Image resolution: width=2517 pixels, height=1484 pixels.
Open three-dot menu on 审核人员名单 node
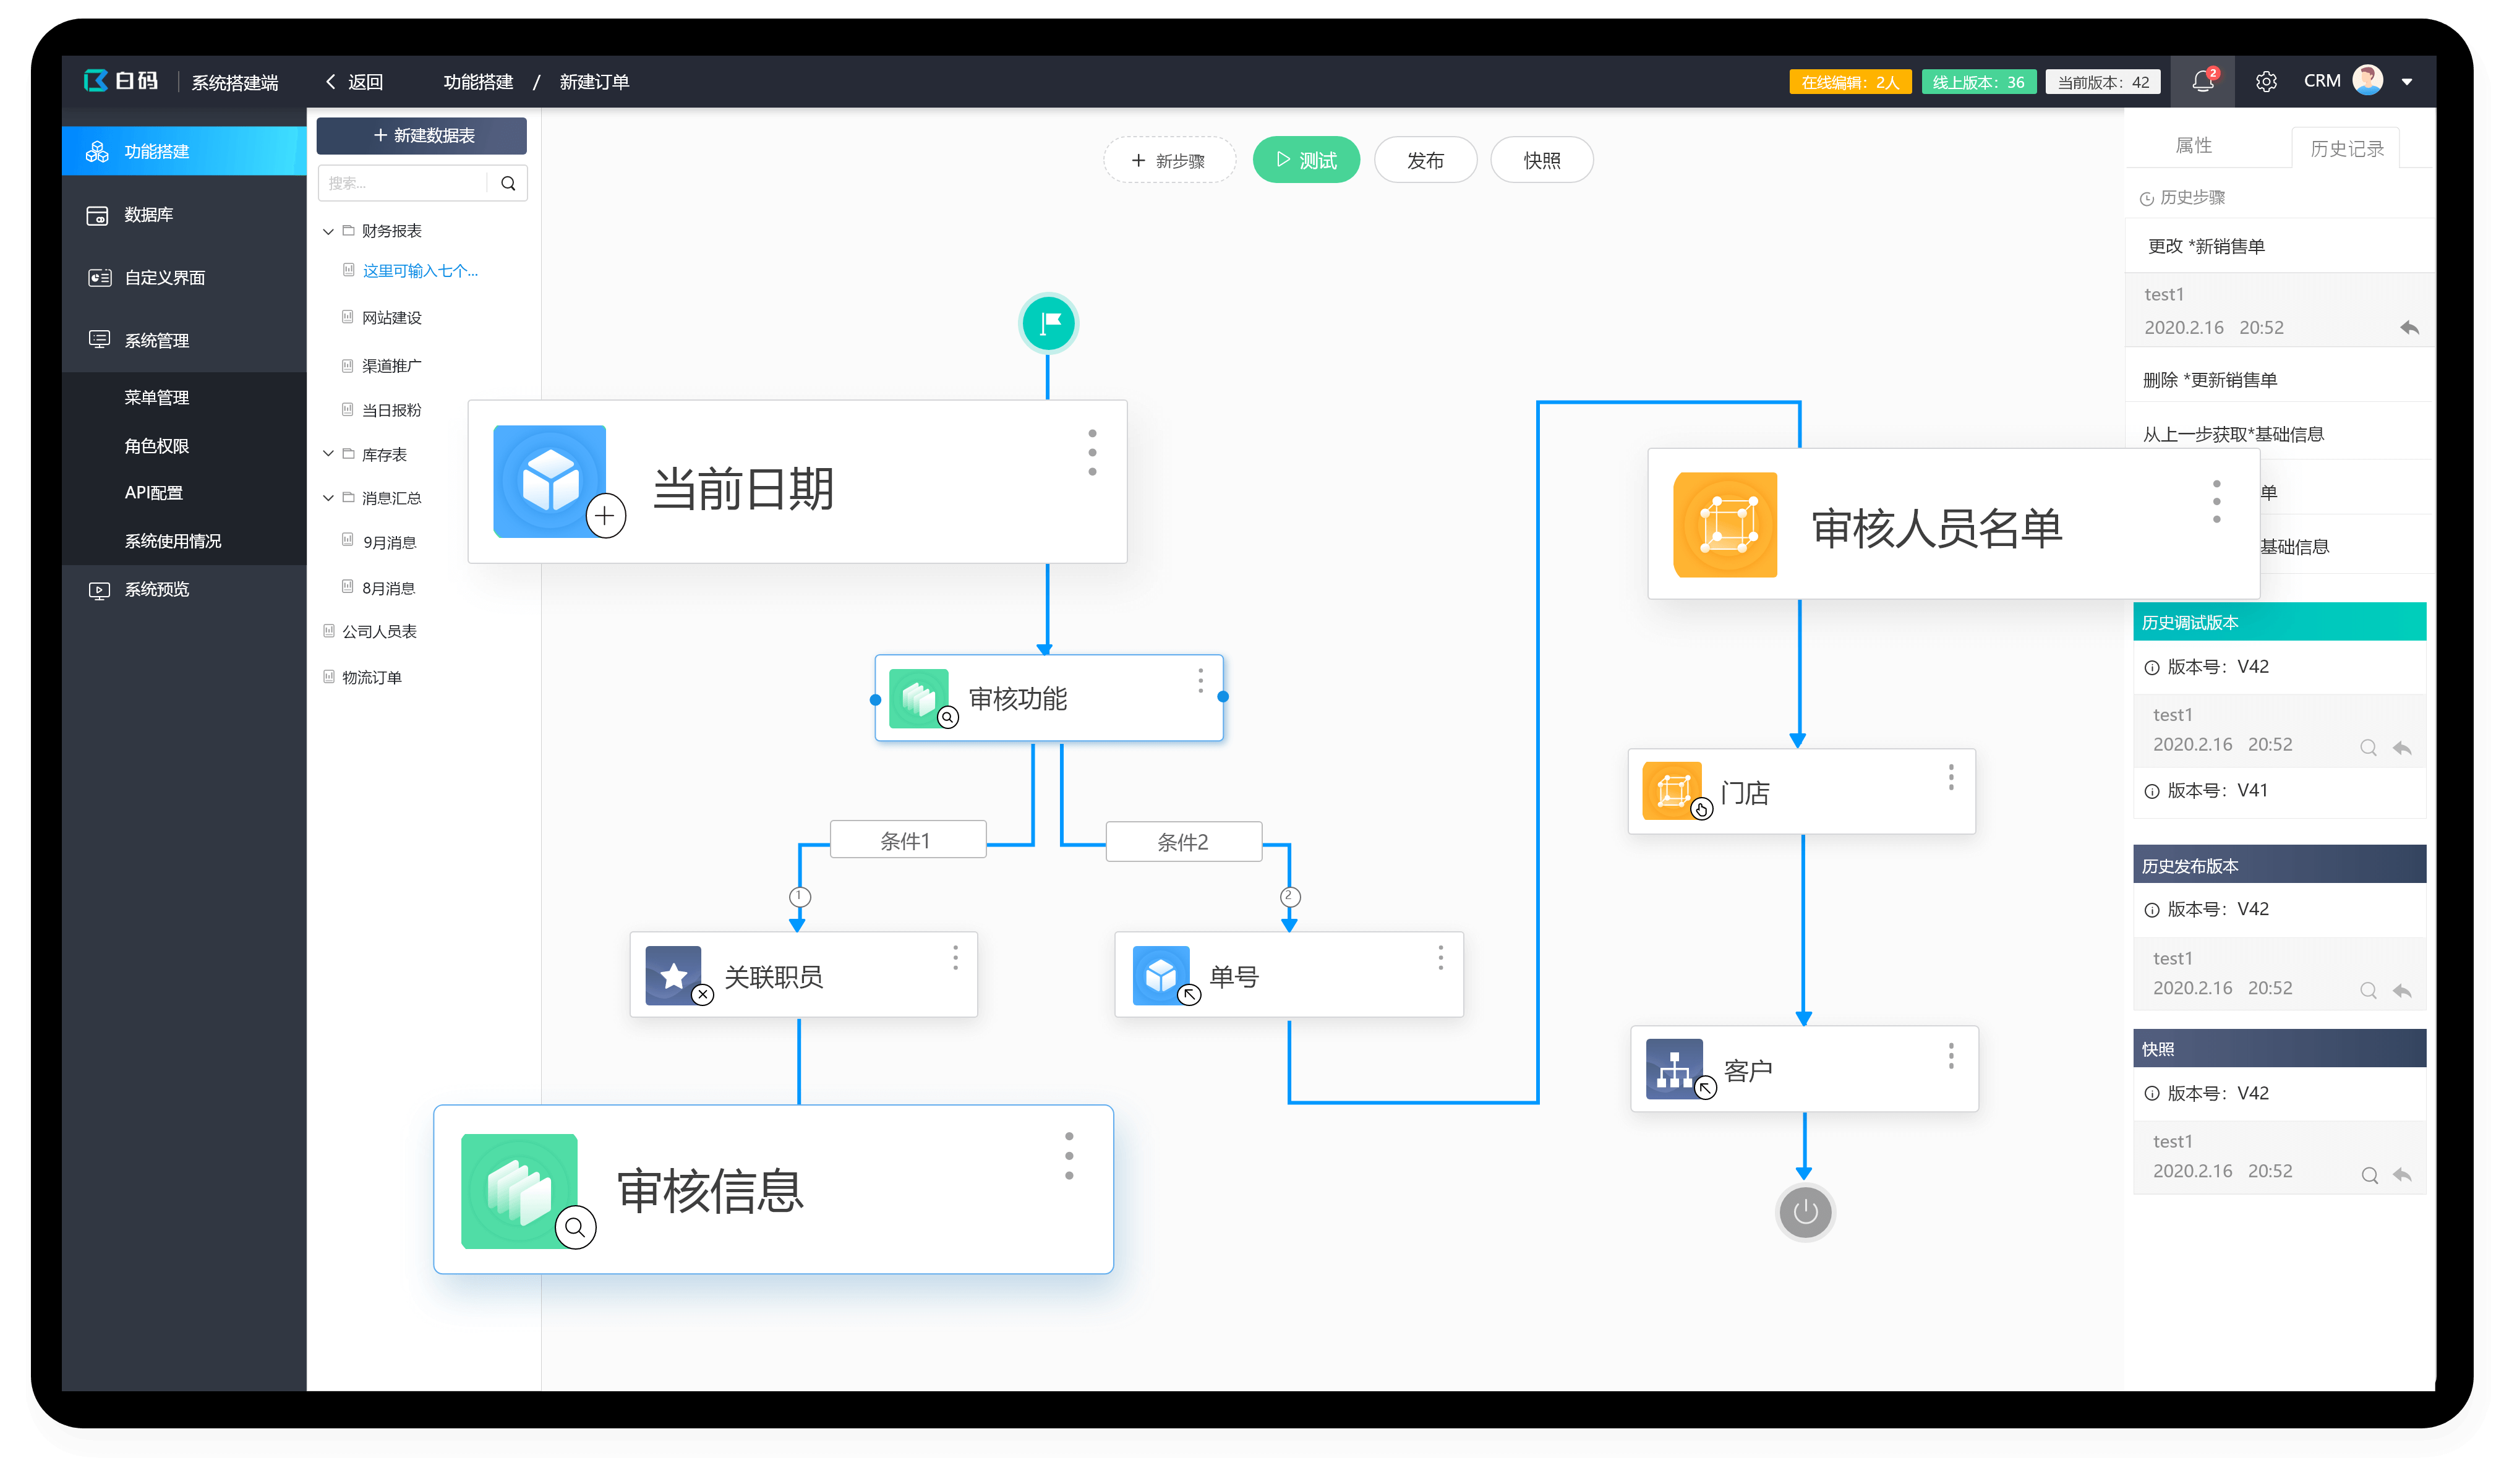[2216, 501]
